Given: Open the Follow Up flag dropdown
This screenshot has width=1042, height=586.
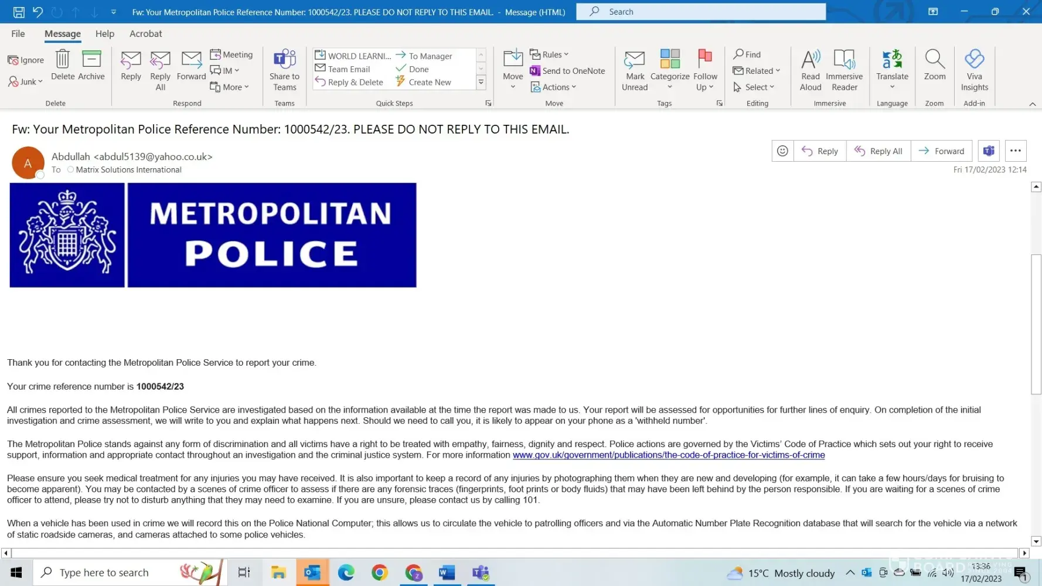Looking at the screenshot, I should pyautogui.click(x=705, y=70).
